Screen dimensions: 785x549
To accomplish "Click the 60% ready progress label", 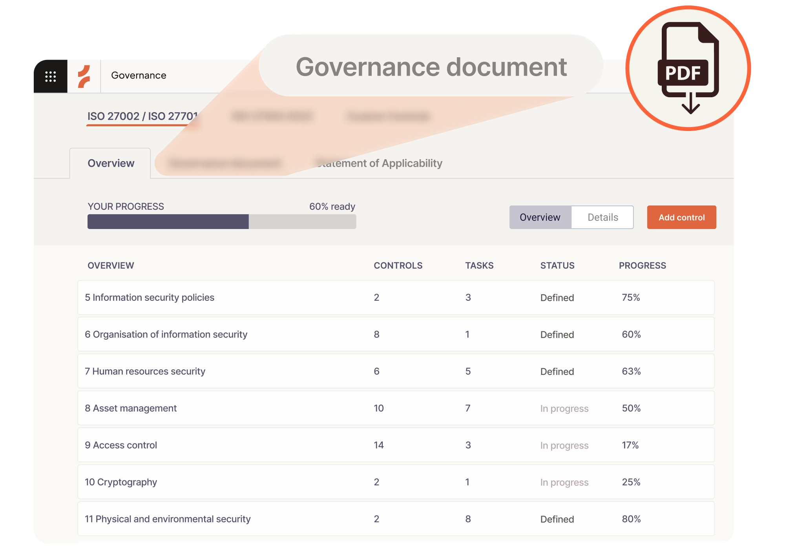I will 332,206.
